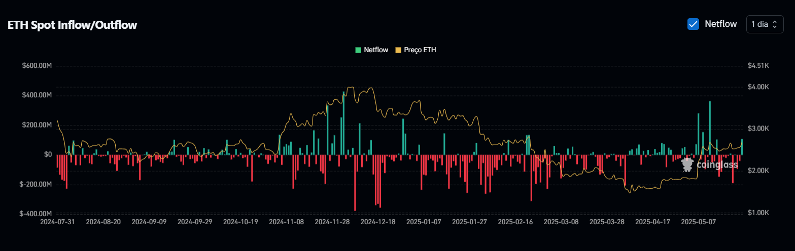The width and height of the screenshot is (795, 251).
Task: Click the 2025-02-16 date label
Action: (515, 222)
